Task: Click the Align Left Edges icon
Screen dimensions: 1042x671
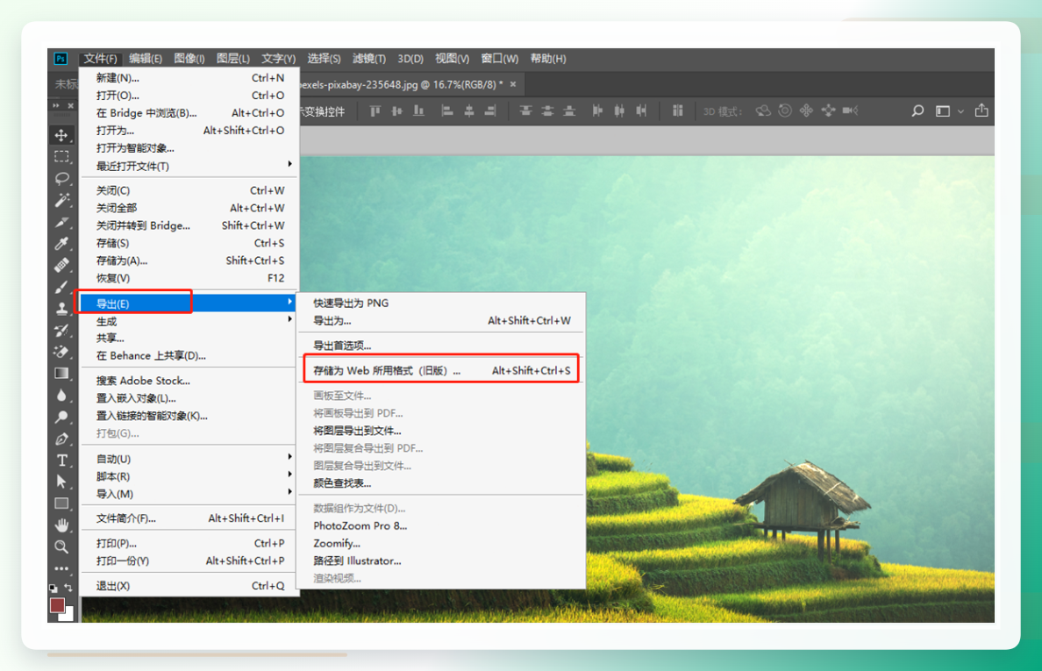Action: coord(447,111)
